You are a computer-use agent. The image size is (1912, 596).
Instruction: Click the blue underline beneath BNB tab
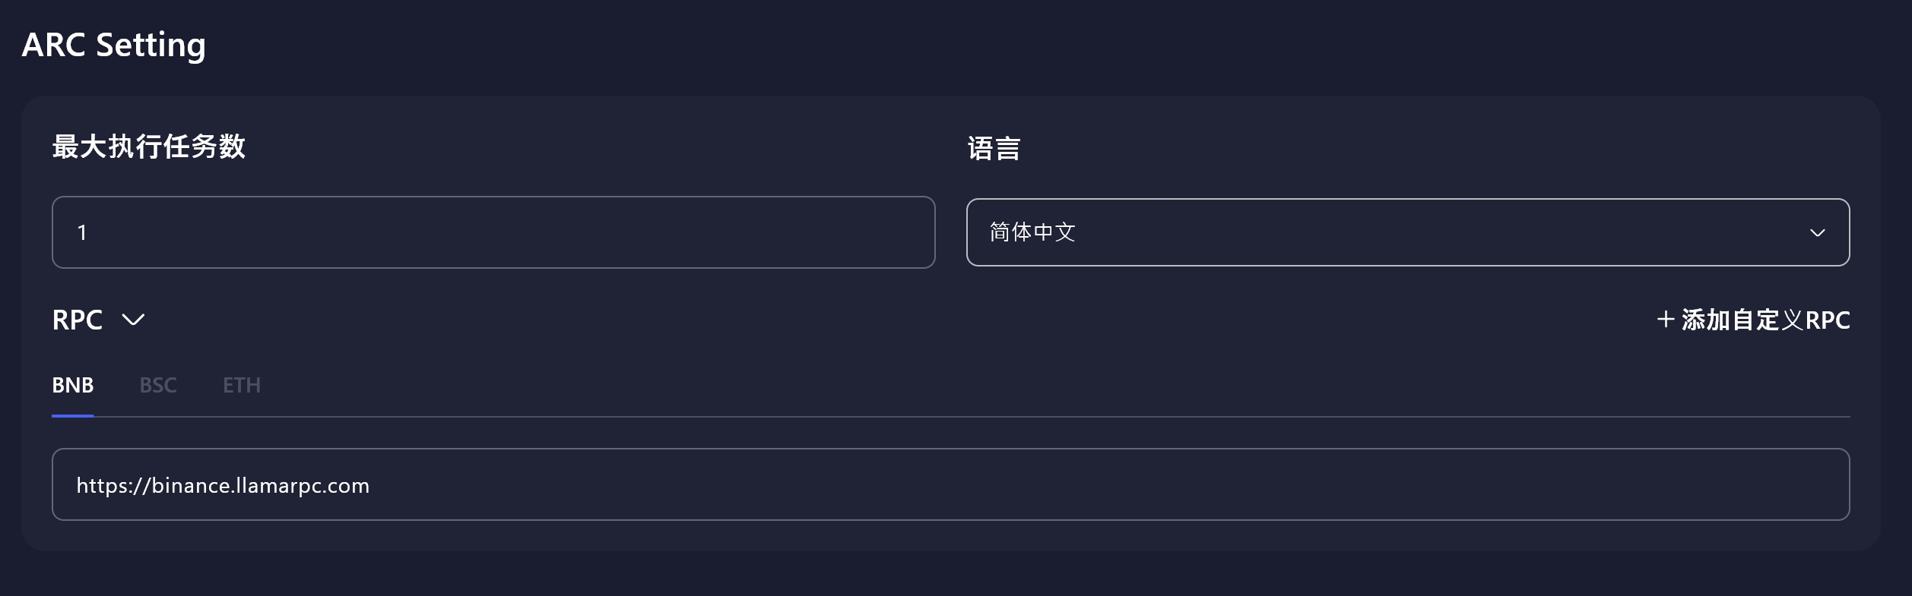pyautogui.click(x=73, y=415)
